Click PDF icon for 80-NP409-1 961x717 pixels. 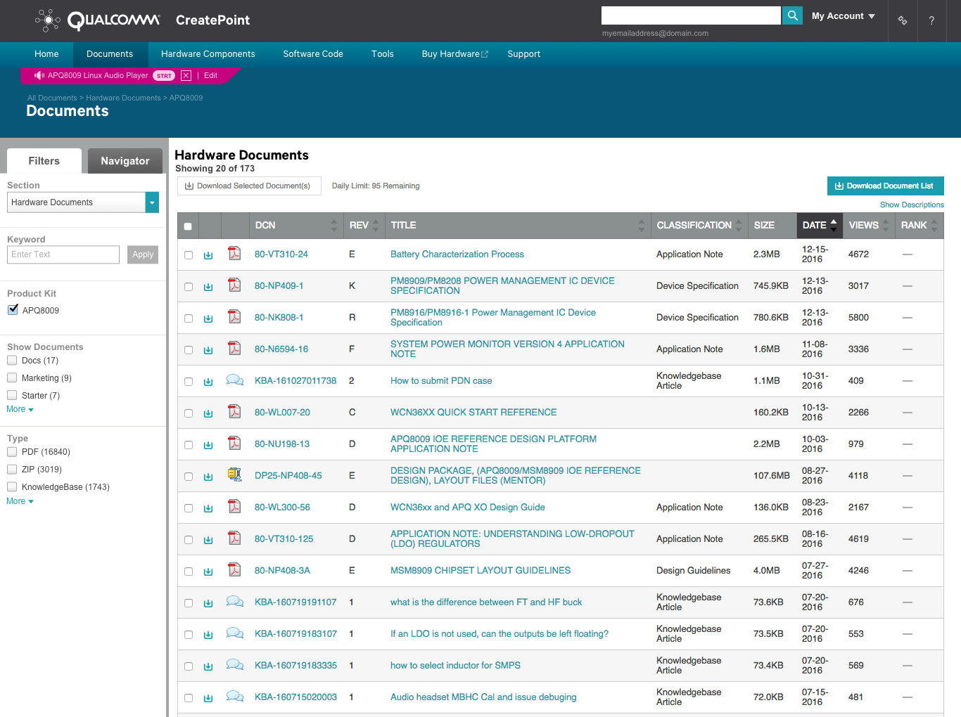234,285
